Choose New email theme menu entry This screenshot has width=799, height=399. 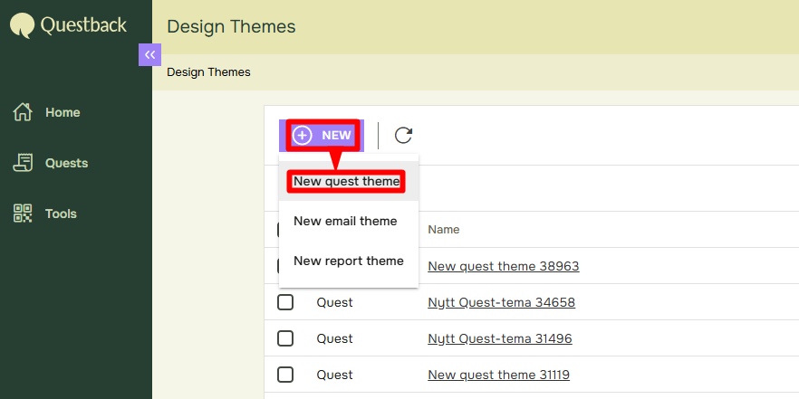click(x=345, y=221)
